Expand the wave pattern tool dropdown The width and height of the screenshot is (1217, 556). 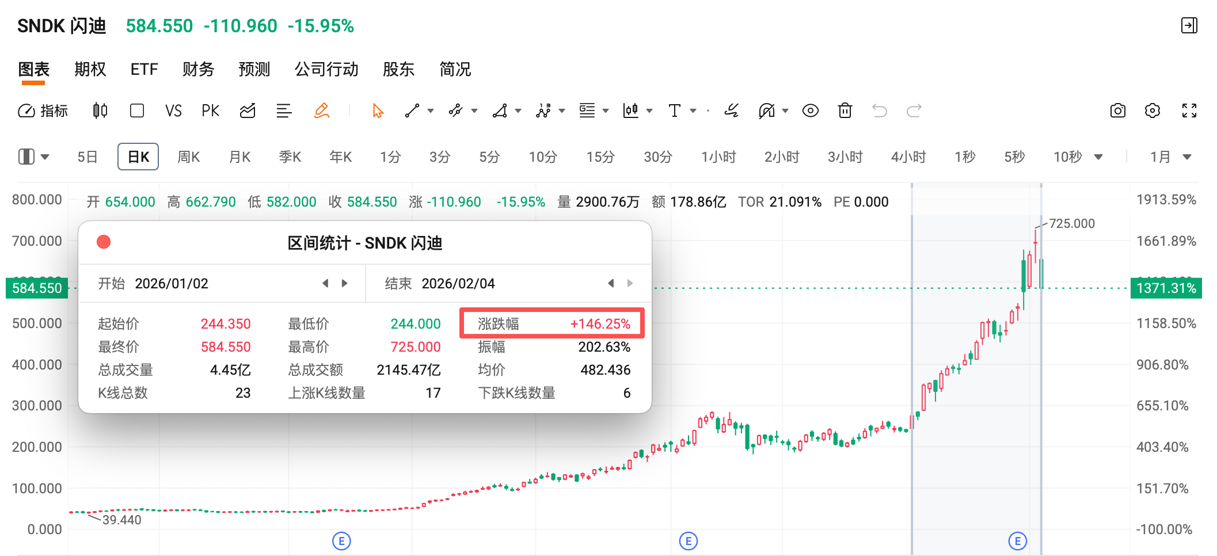coord(562,111)
